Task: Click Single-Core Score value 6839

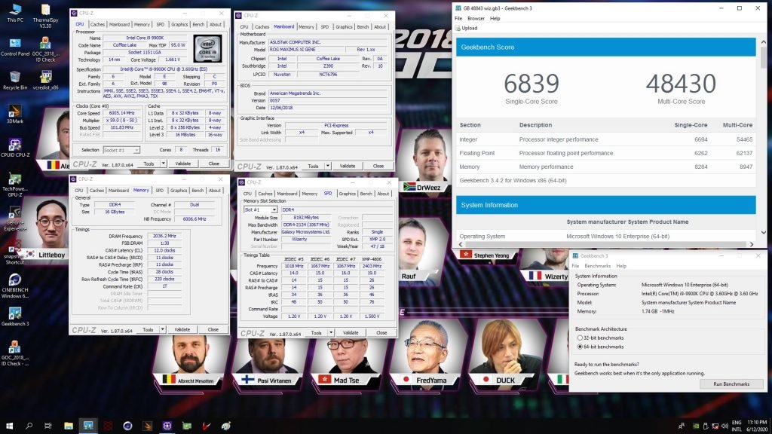Action: pos(532,84)
